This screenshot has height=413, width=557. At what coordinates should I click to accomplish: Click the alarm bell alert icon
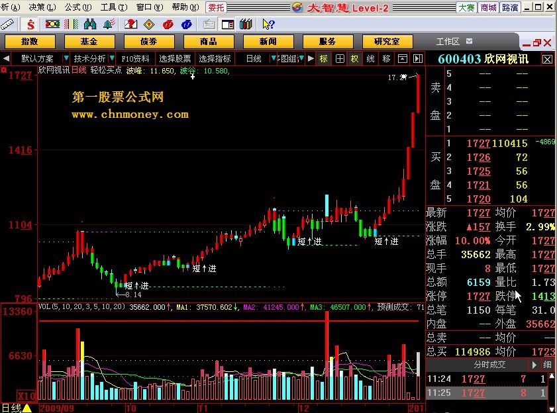109,24
